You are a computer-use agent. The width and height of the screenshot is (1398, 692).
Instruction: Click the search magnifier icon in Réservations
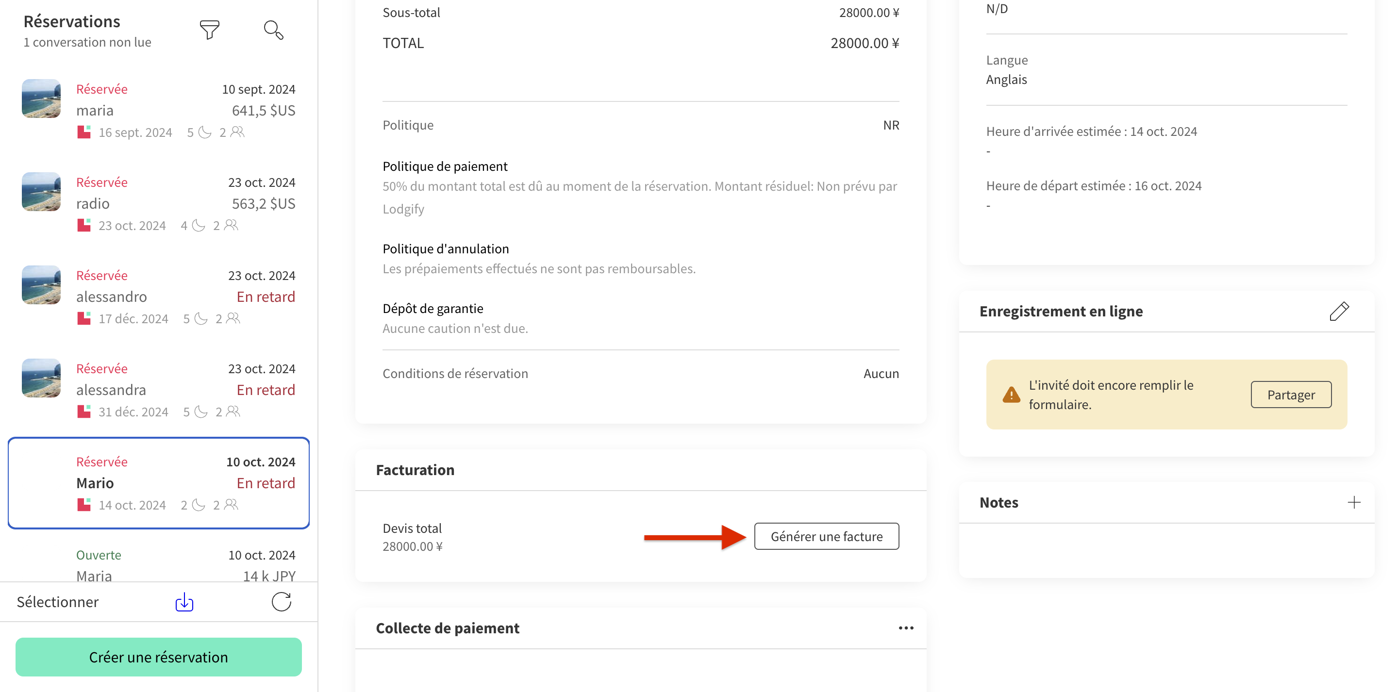pos(273,30)
